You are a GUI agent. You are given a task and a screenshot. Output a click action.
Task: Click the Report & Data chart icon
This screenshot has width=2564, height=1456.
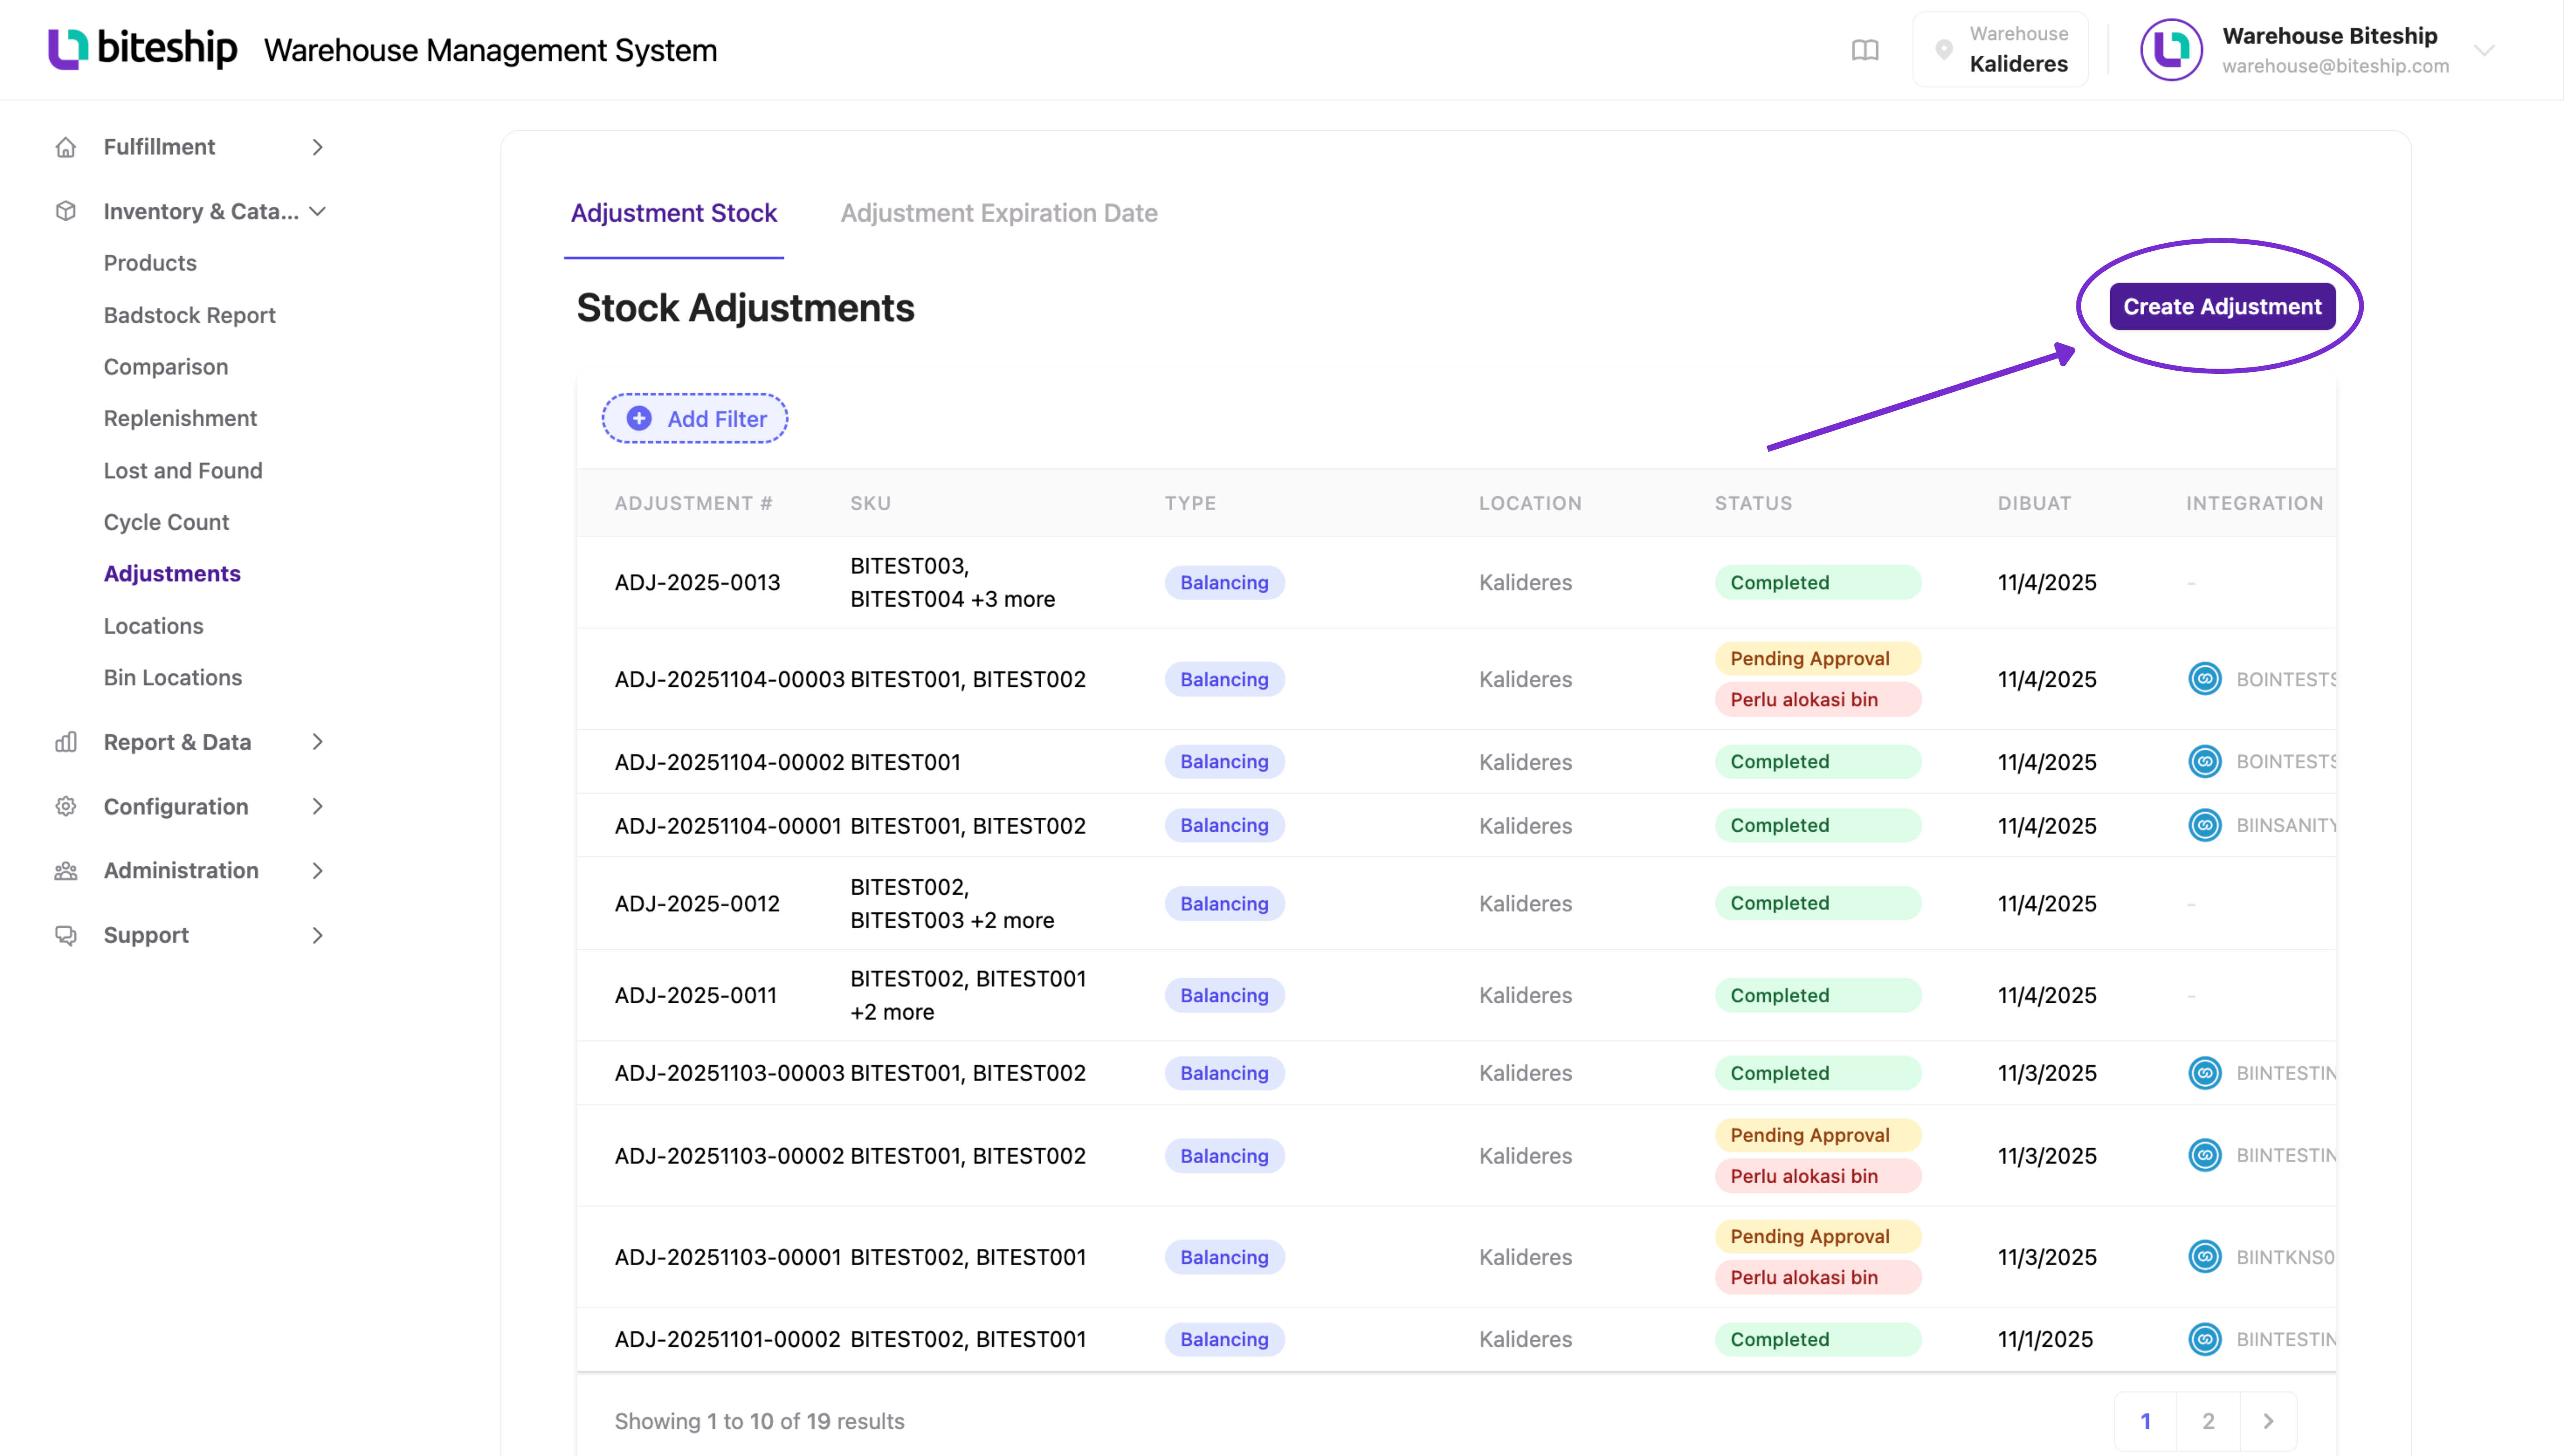(x=66, y=742)
